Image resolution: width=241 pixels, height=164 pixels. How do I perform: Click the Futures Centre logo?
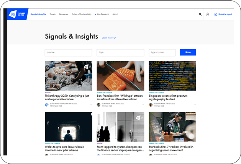click(x=17, y=14)
